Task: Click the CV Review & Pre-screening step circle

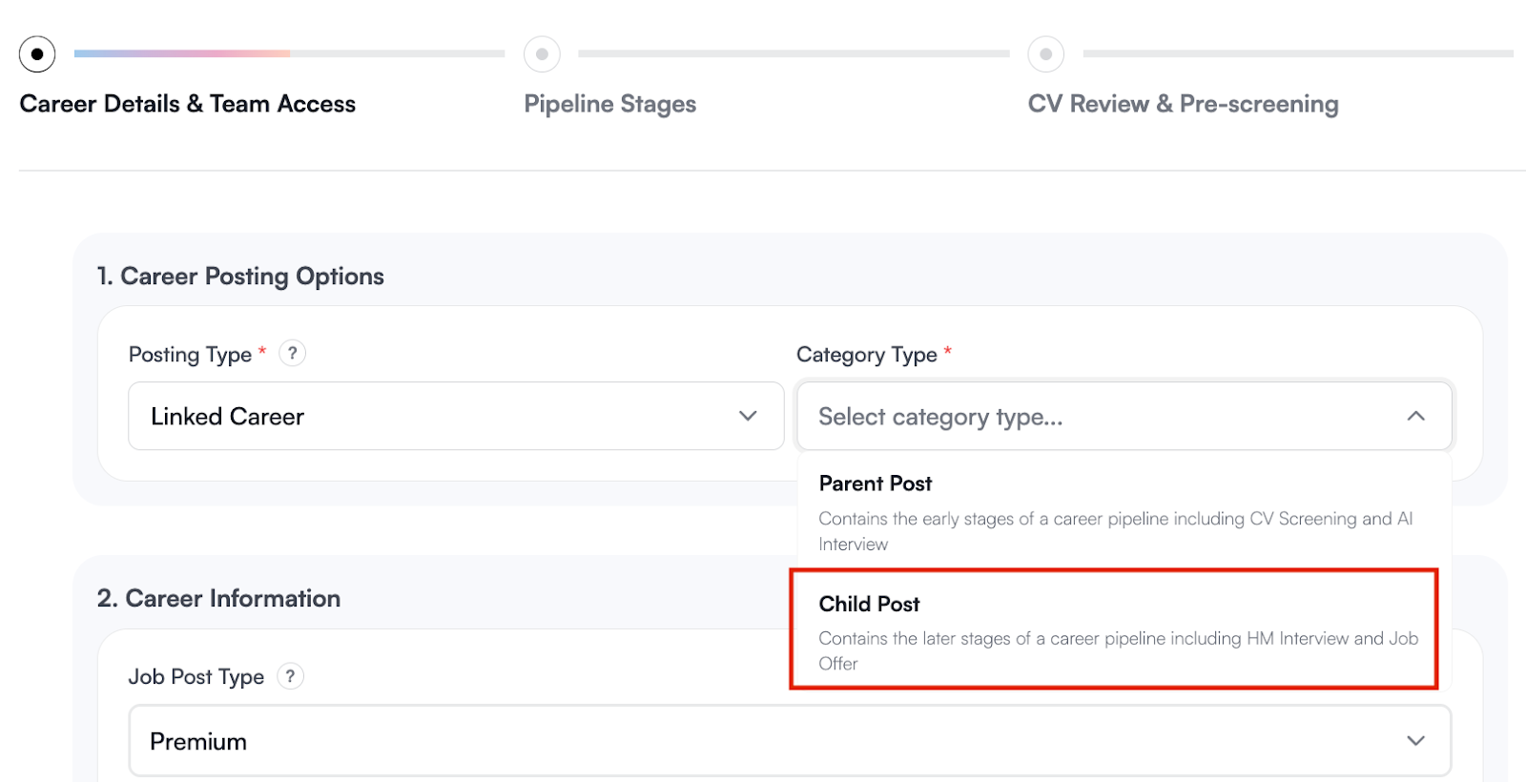Action: 1045,54
